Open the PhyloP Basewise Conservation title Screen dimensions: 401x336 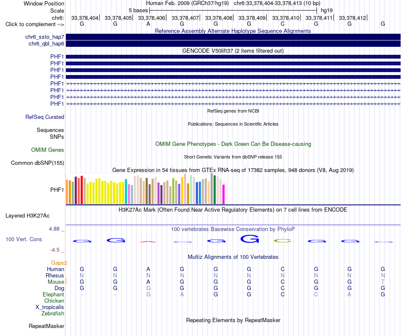pyautogui.click(x=233, y=229)
